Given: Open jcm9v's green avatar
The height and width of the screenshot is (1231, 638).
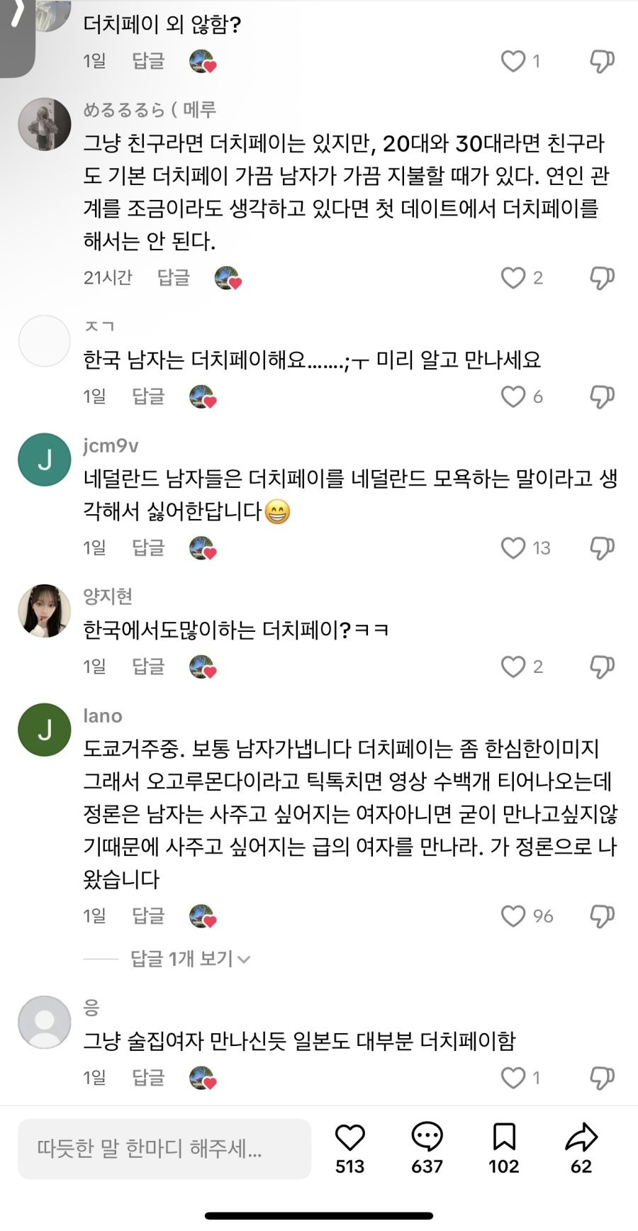Looking at the screenshot, I should point(44,459).
